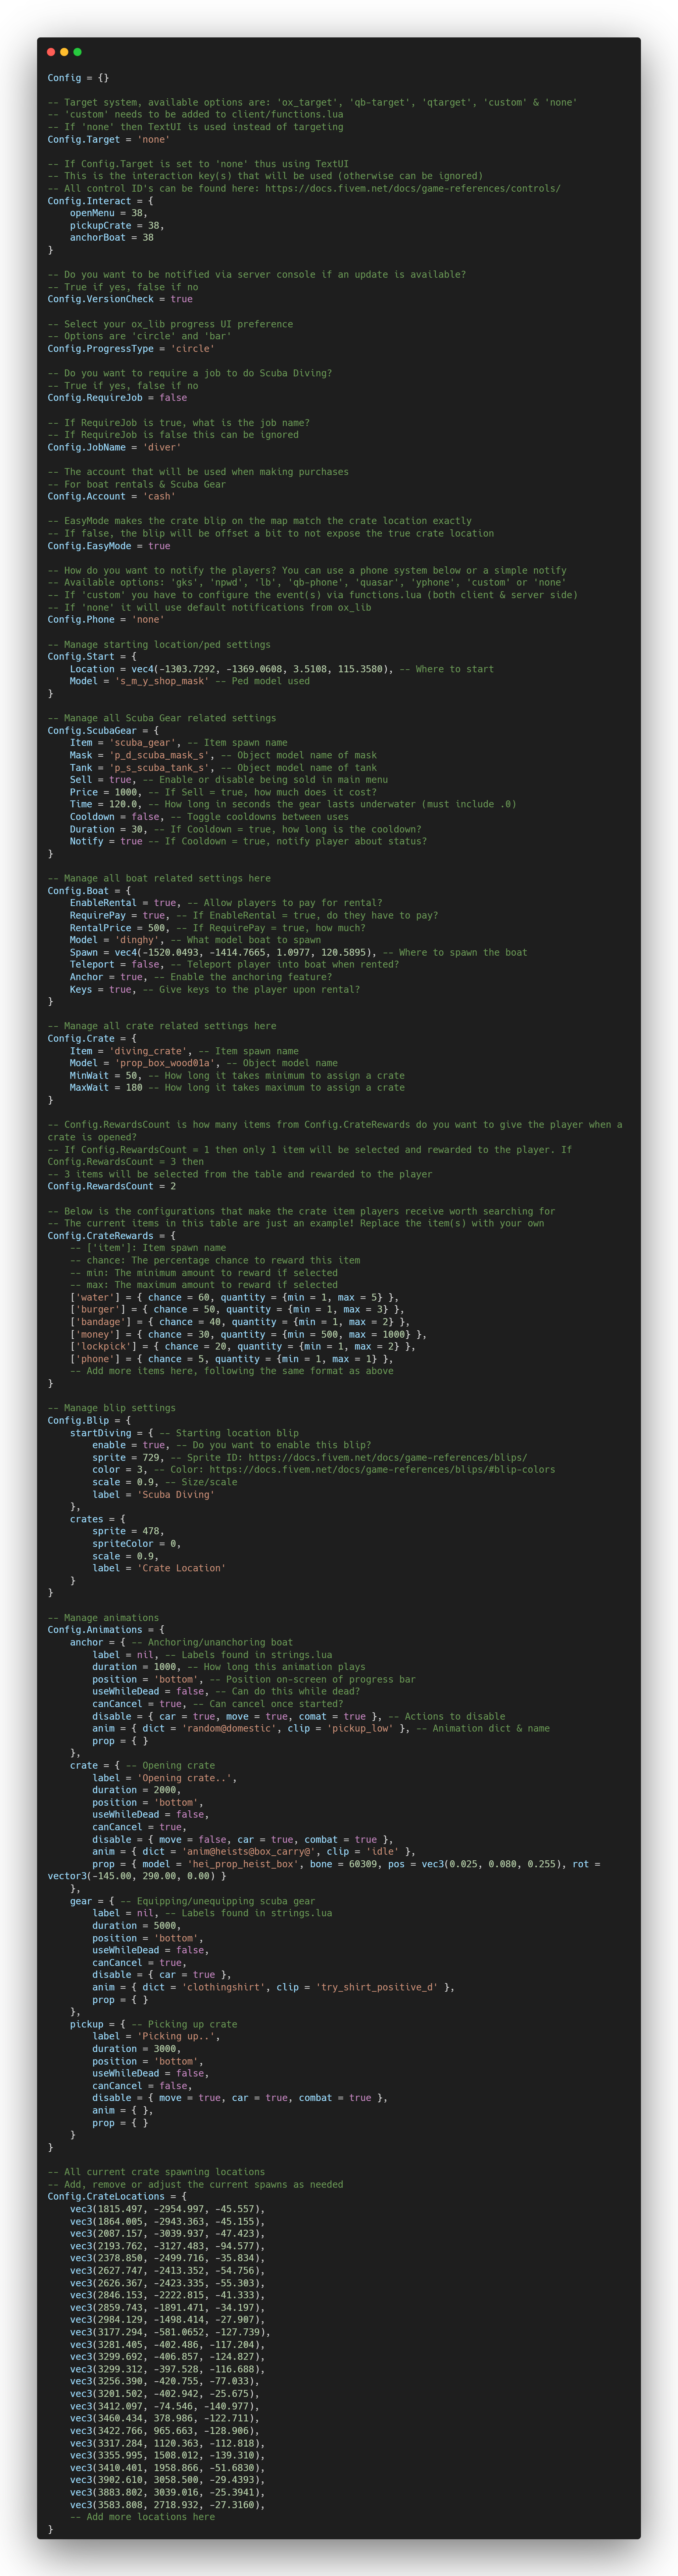Click the ['money'] reward row
This screenshot has width=678, height=2576.
coord(248,1334)
